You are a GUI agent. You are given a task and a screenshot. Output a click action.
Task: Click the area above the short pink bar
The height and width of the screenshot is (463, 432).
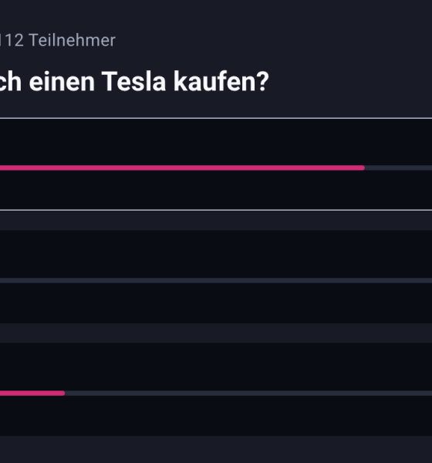pyautogui.click(x=216, y=367)
